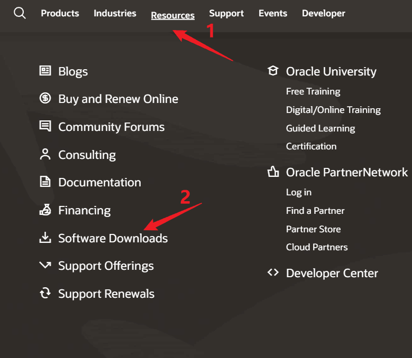
Task: Click the Community Forums chat icon
Action: tap(45, 127)
